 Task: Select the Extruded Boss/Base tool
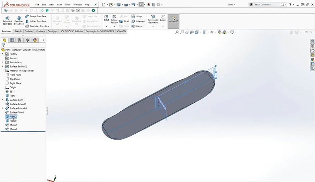pos(7,20)
